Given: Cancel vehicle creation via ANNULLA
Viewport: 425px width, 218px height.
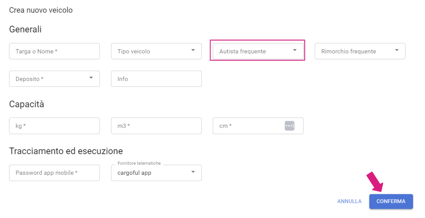Looking at the screenshot, I should click(349, 202).
